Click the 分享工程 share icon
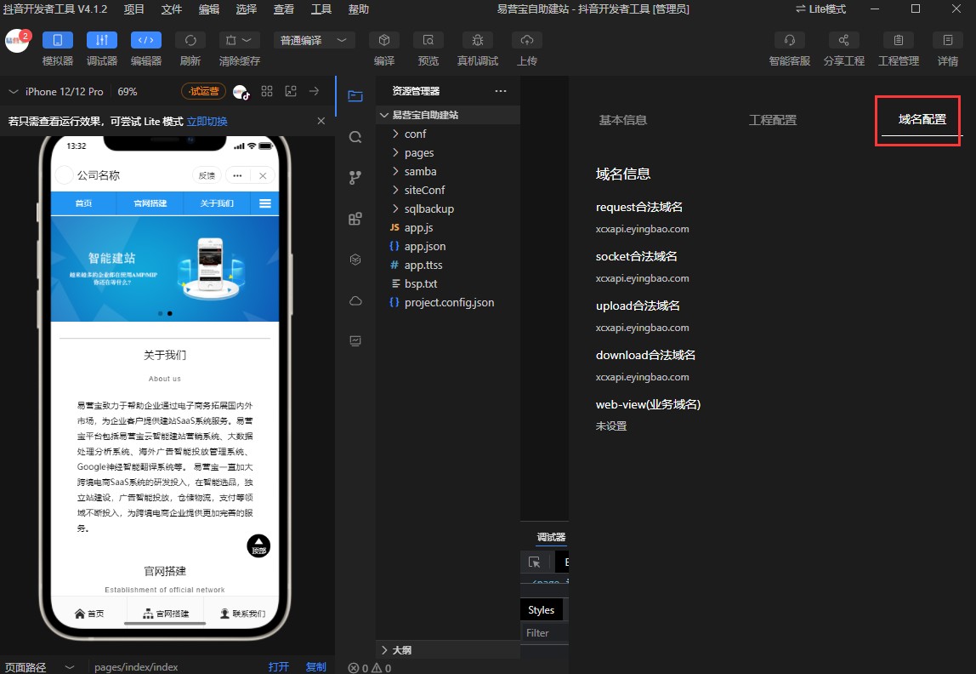This screenshot has width=976, height=674. (843, 40)
